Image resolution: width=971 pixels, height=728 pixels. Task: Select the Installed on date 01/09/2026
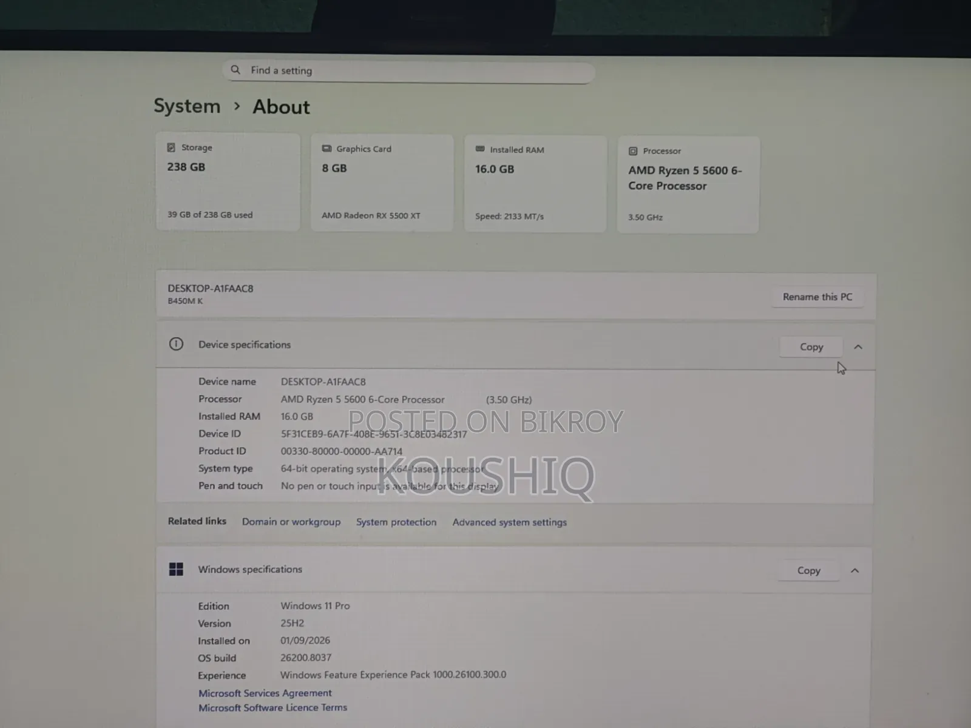tap(305, 640)
